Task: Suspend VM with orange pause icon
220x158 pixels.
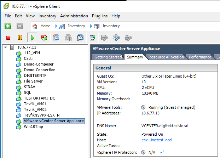Action: point(20,38)
